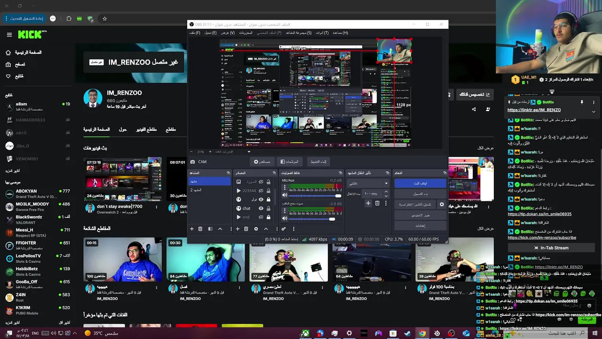The height and width of the screenshot is (339, 602).
Task: Toggle visibility of 223344 source
Action: [261, 191]
